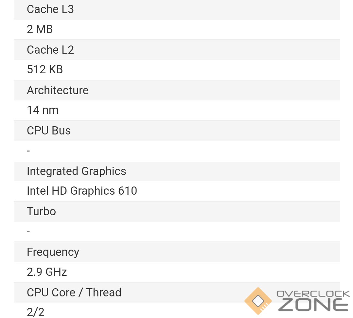Click the 2 MB value
This screenshot has height=318, width=353.
[x=40, y=29]
